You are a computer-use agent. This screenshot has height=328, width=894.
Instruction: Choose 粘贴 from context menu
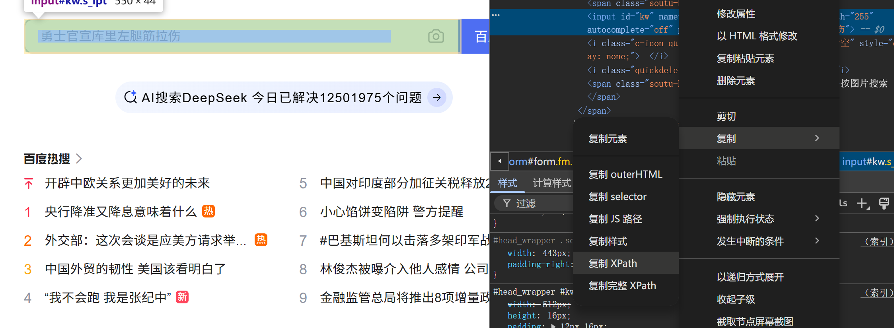pyautogui.click(x=726, y=161)
